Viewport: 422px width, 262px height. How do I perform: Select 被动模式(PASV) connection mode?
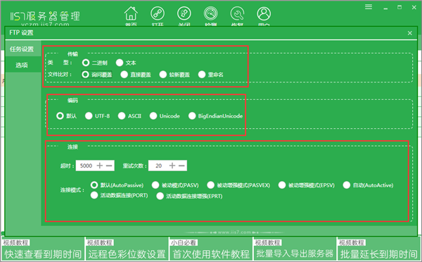pyautogui.click(x=175, y=185)
